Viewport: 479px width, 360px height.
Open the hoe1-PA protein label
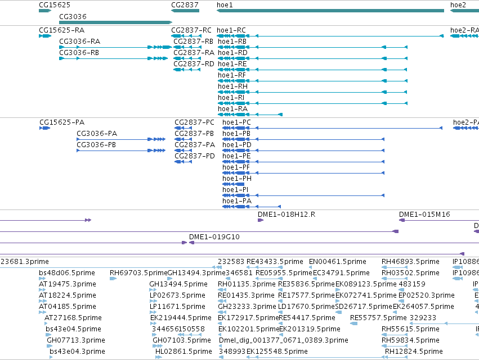tap(237, 201)
